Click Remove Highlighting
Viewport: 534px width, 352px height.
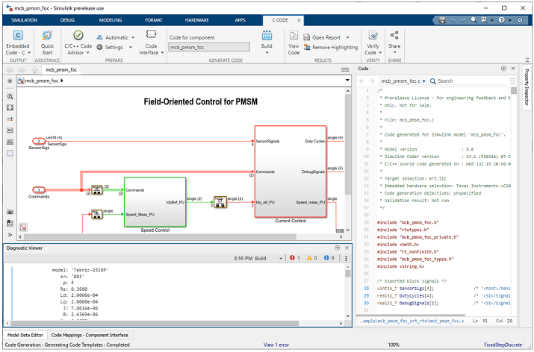tap(331, 47)
